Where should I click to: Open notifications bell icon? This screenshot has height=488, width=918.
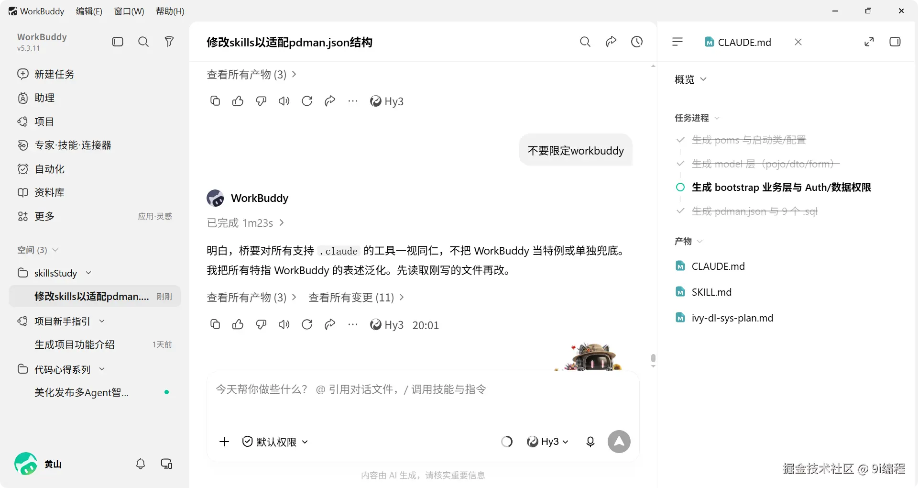tap(141, 464)
